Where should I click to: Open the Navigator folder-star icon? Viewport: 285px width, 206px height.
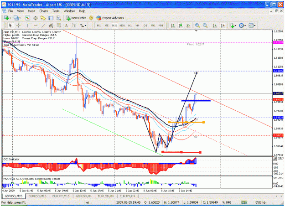[43, 18]
